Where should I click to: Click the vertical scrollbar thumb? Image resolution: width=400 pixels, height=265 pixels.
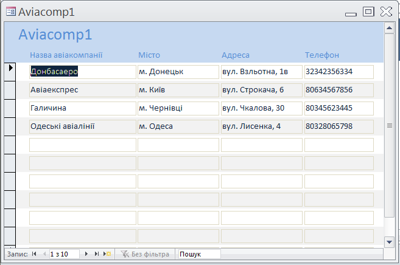389,125
